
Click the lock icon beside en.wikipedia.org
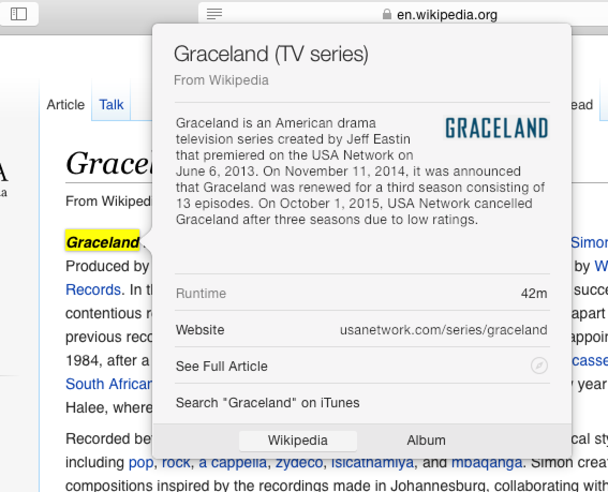pos(387,14)
